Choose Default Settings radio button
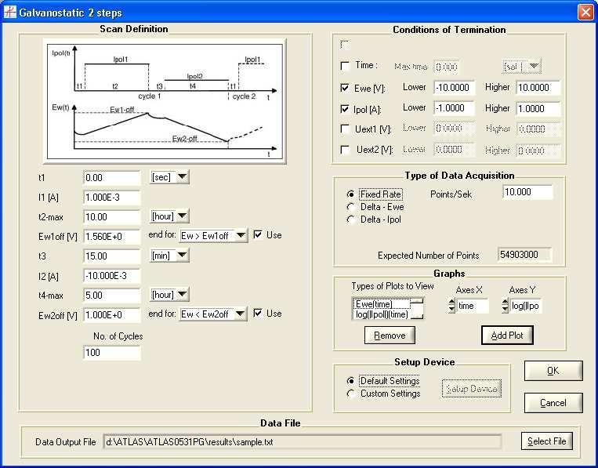 coord(350,381)
